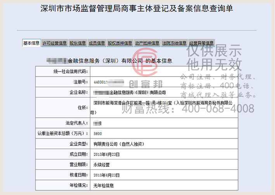Open the 法院冻结信息 tab
275x195 pixels.
tap(174, 43)
